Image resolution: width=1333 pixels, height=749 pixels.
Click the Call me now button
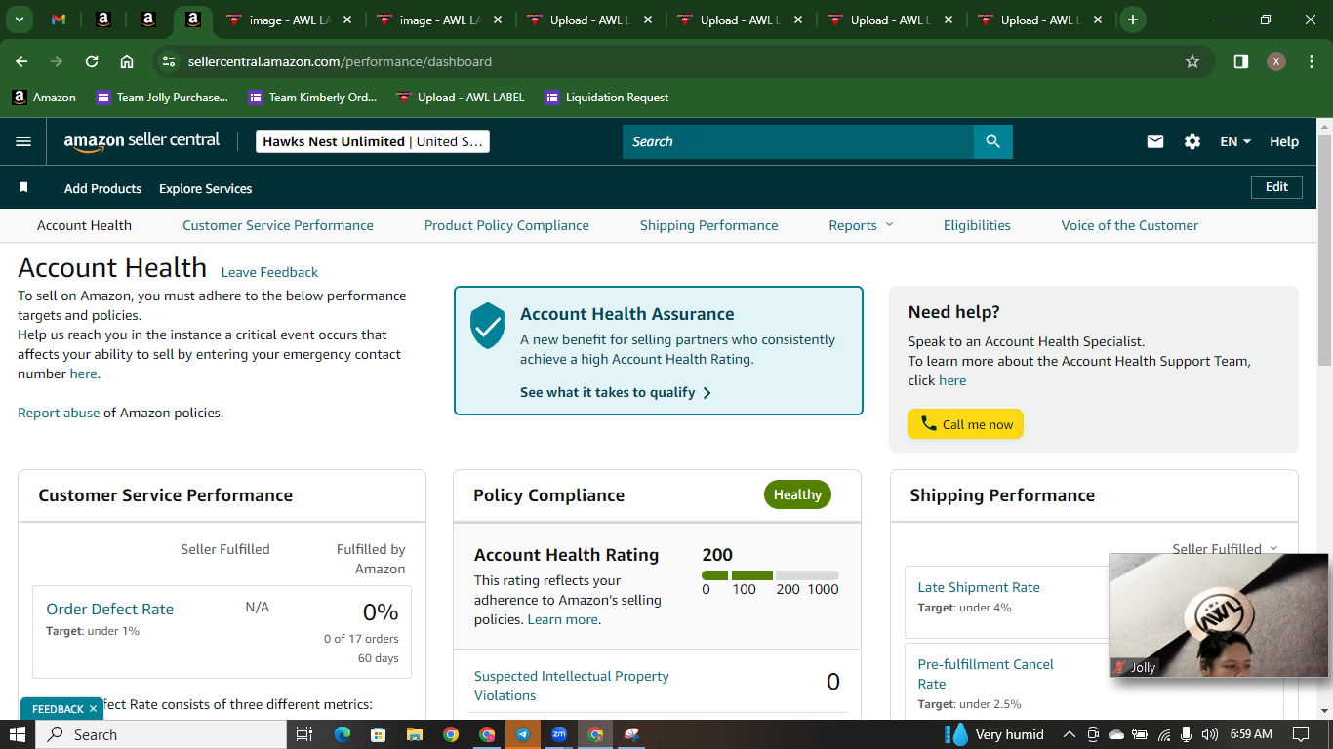click(966, 424)
